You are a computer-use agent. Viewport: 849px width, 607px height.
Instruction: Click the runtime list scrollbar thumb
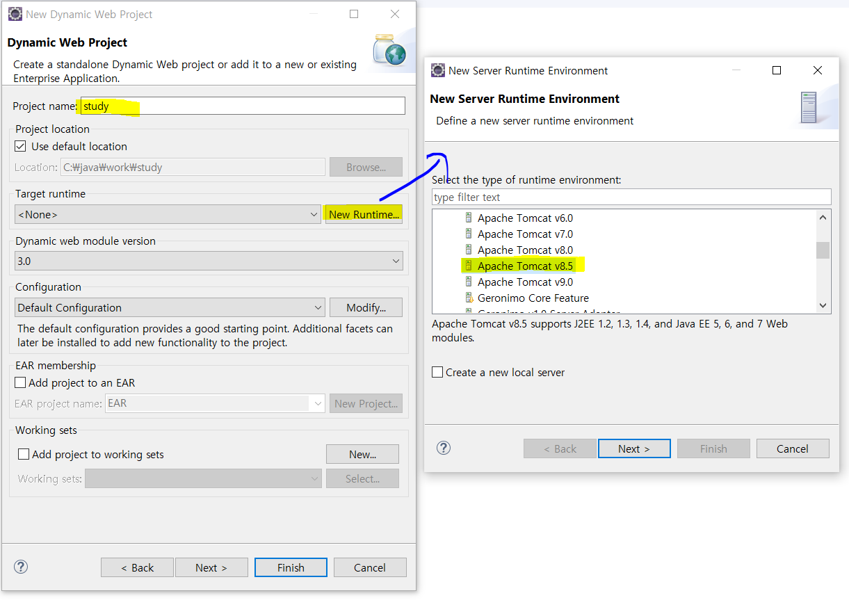pyautogui.click(x=823, y=250)
